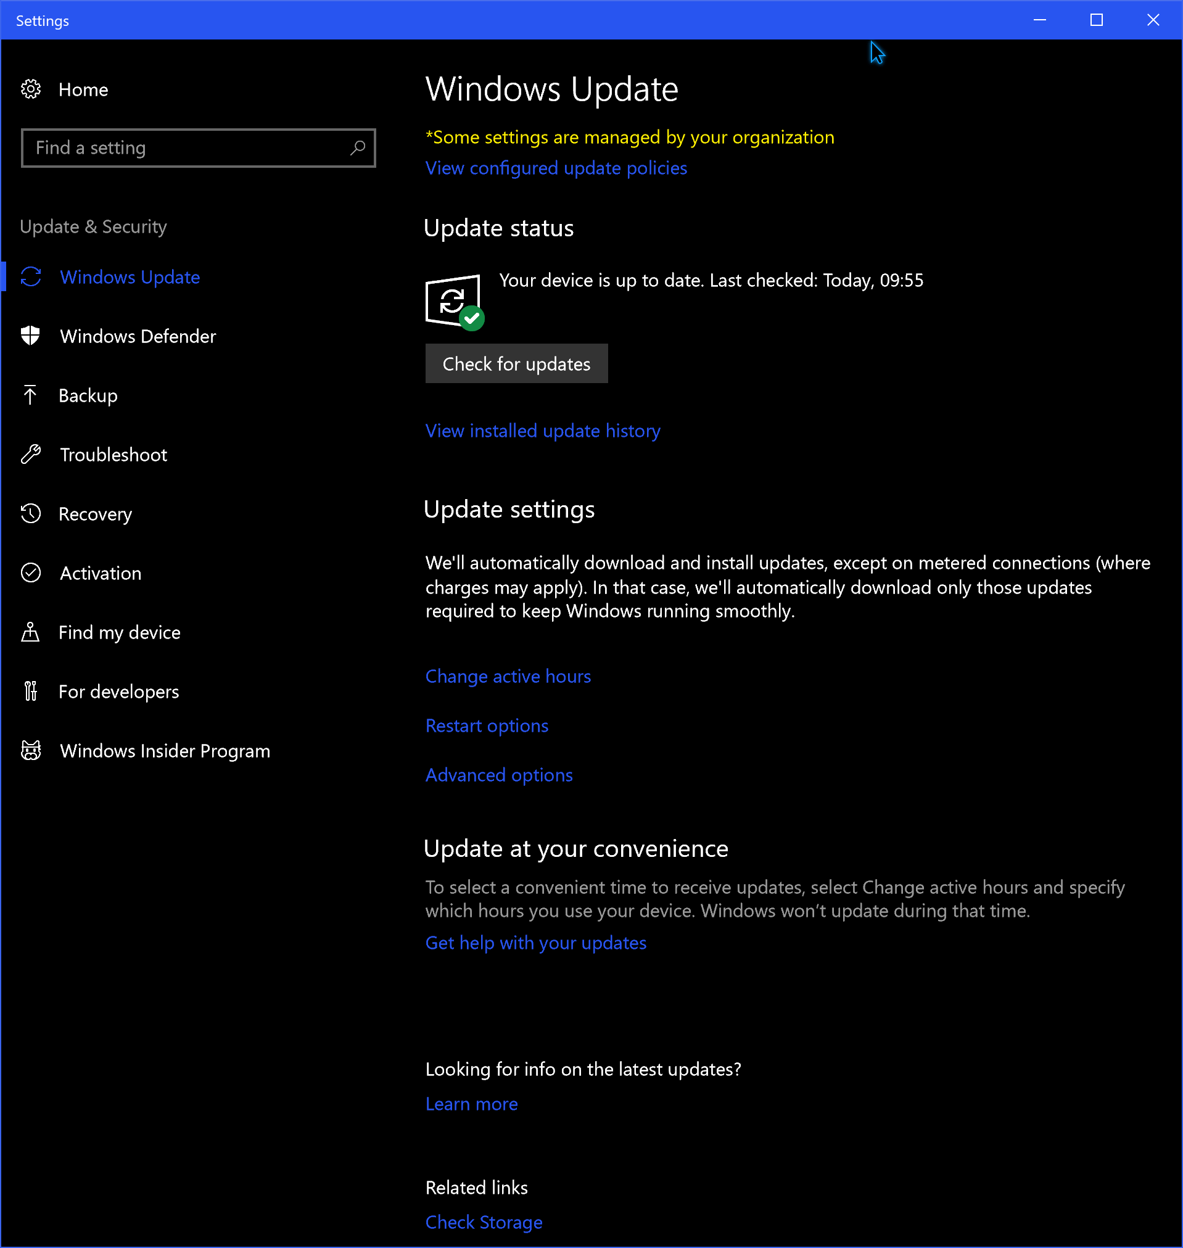This screenshot has height=1248, width=1183.
Task: Click the Recovery clock icon
Action: pos(30,513)
